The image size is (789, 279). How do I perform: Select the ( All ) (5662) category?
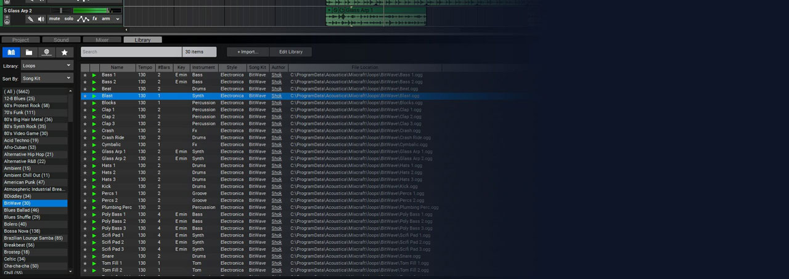click(x=35, y=92)
